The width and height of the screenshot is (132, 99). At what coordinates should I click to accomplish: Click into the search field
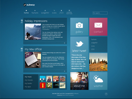tap(100, 13)
